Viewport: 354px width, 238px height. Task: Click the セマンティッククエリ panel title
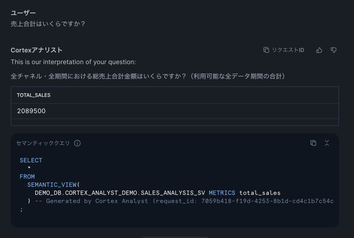pyautogui.click(x=43, y=143)
